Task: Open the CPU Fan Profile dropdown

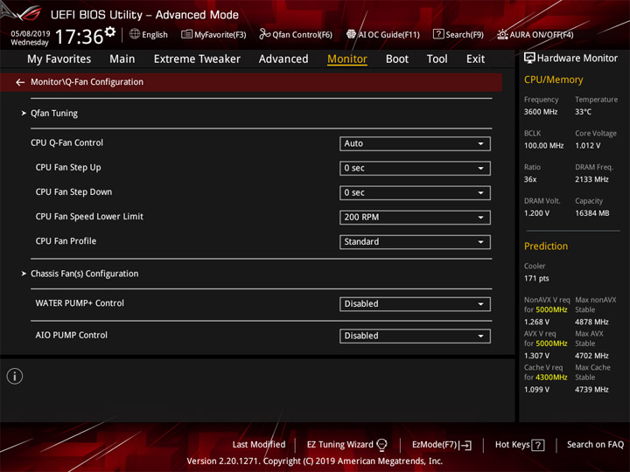Action: pos(415,241)
